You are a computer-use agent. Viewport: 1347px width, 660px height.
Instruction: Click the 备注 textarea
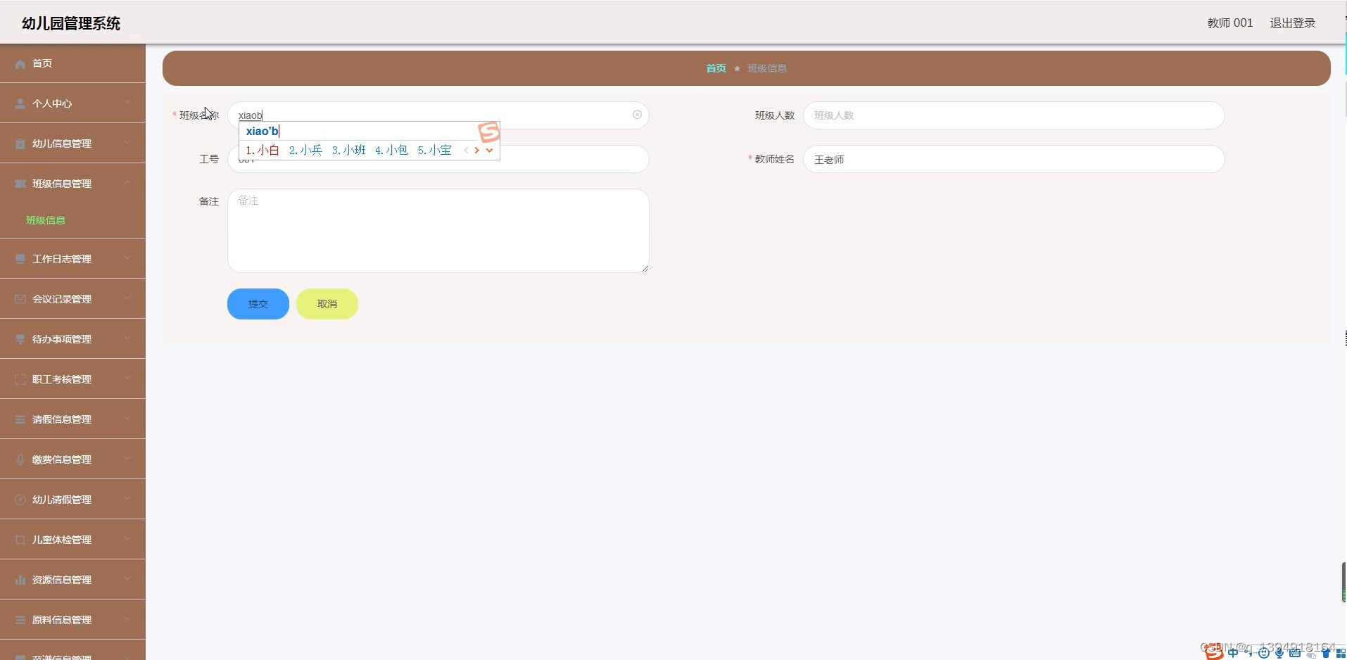pyautogui.click(x=438, y=231)
